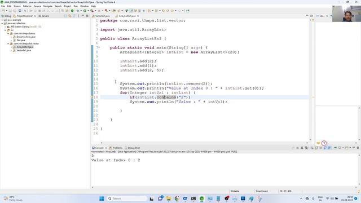Click the New file toolbar icon
This screenshot has width=361, height=203.
(3, 11)
